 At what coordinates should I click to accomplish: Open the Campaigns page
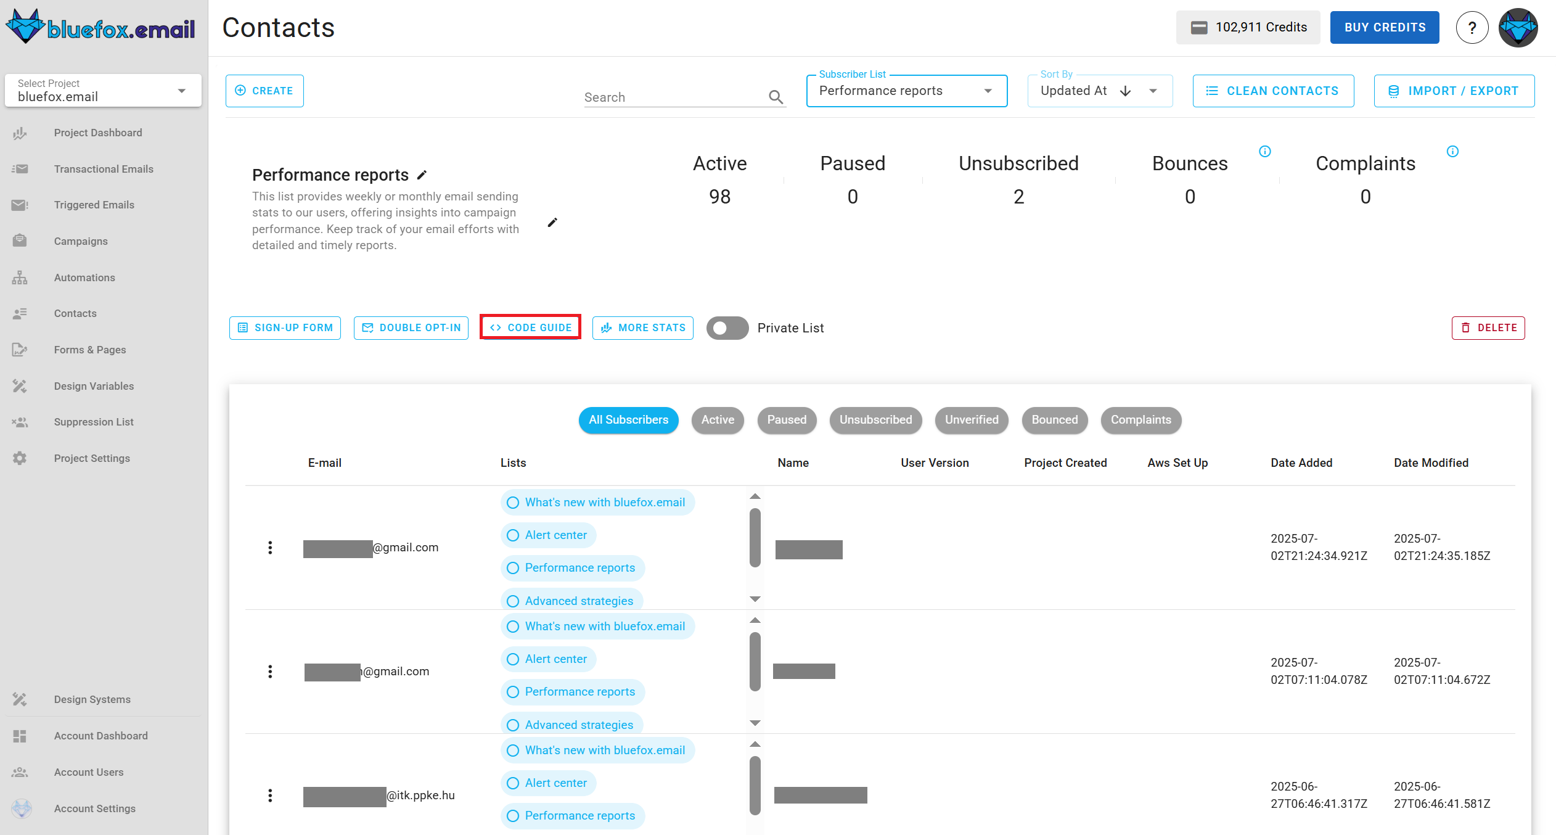point(81,241)
